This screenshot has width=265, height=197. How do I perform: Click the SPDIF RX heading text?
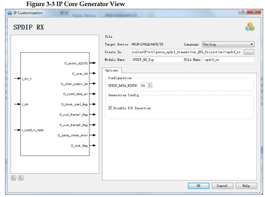coord(28,27)
